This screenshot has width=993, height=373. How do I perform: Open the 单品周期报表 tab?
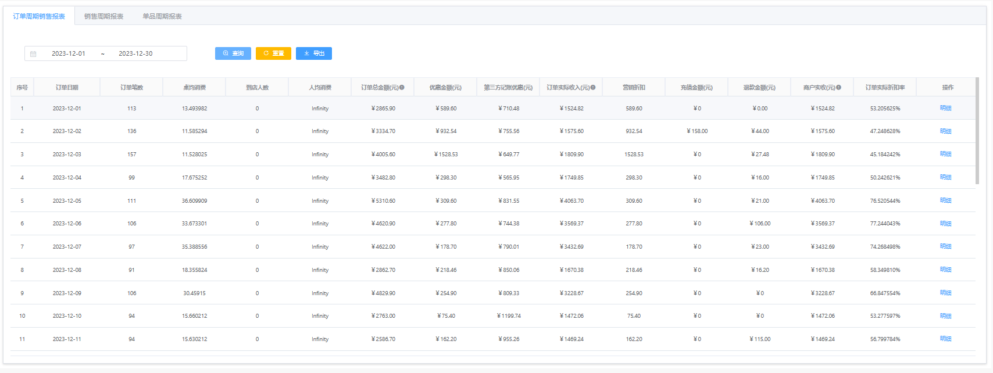coord(162,16)
